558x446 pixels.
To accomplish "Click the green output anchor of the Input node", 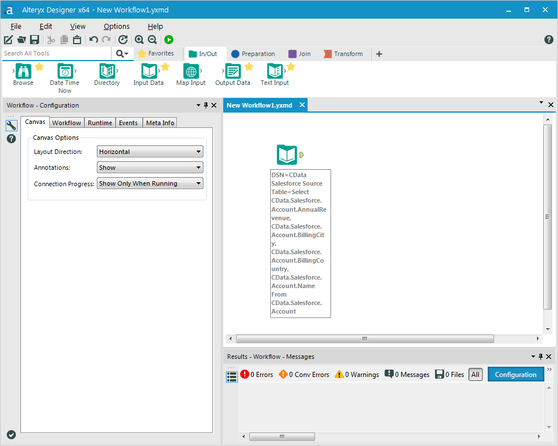I will pyautogui.click(x=301, y=155).
